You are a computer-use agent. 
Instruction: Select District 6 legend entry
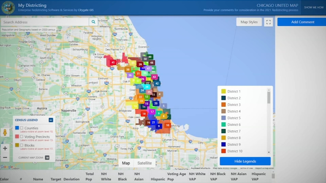pos(231,124)
